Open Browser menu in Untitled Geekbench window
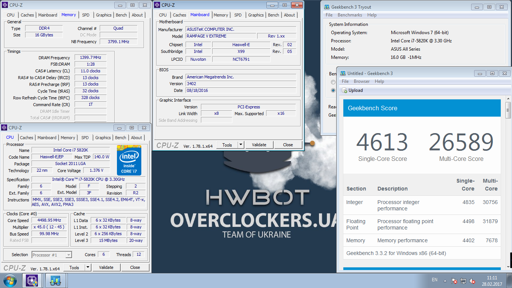512x288 pixels. click(362, 81)
